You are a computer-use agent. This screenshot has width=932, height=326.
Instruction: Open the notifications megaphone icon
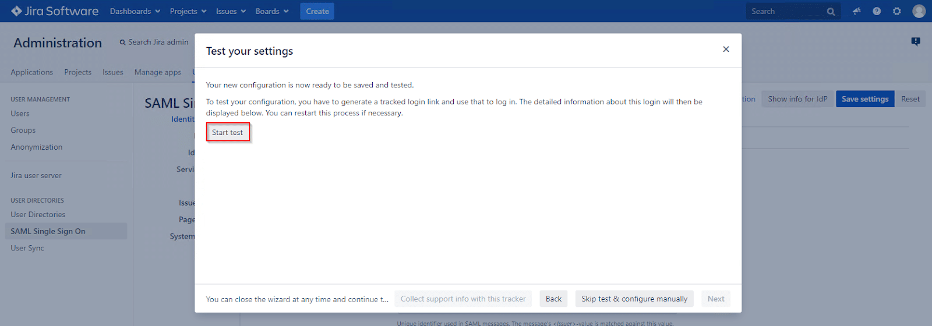856,11
